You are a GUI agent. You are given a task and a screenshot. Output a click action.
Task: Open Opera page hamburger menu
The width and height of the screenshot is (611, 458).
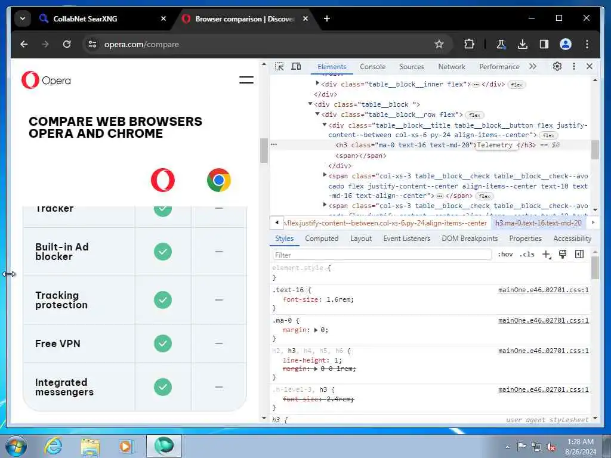(x=246, y=80)
